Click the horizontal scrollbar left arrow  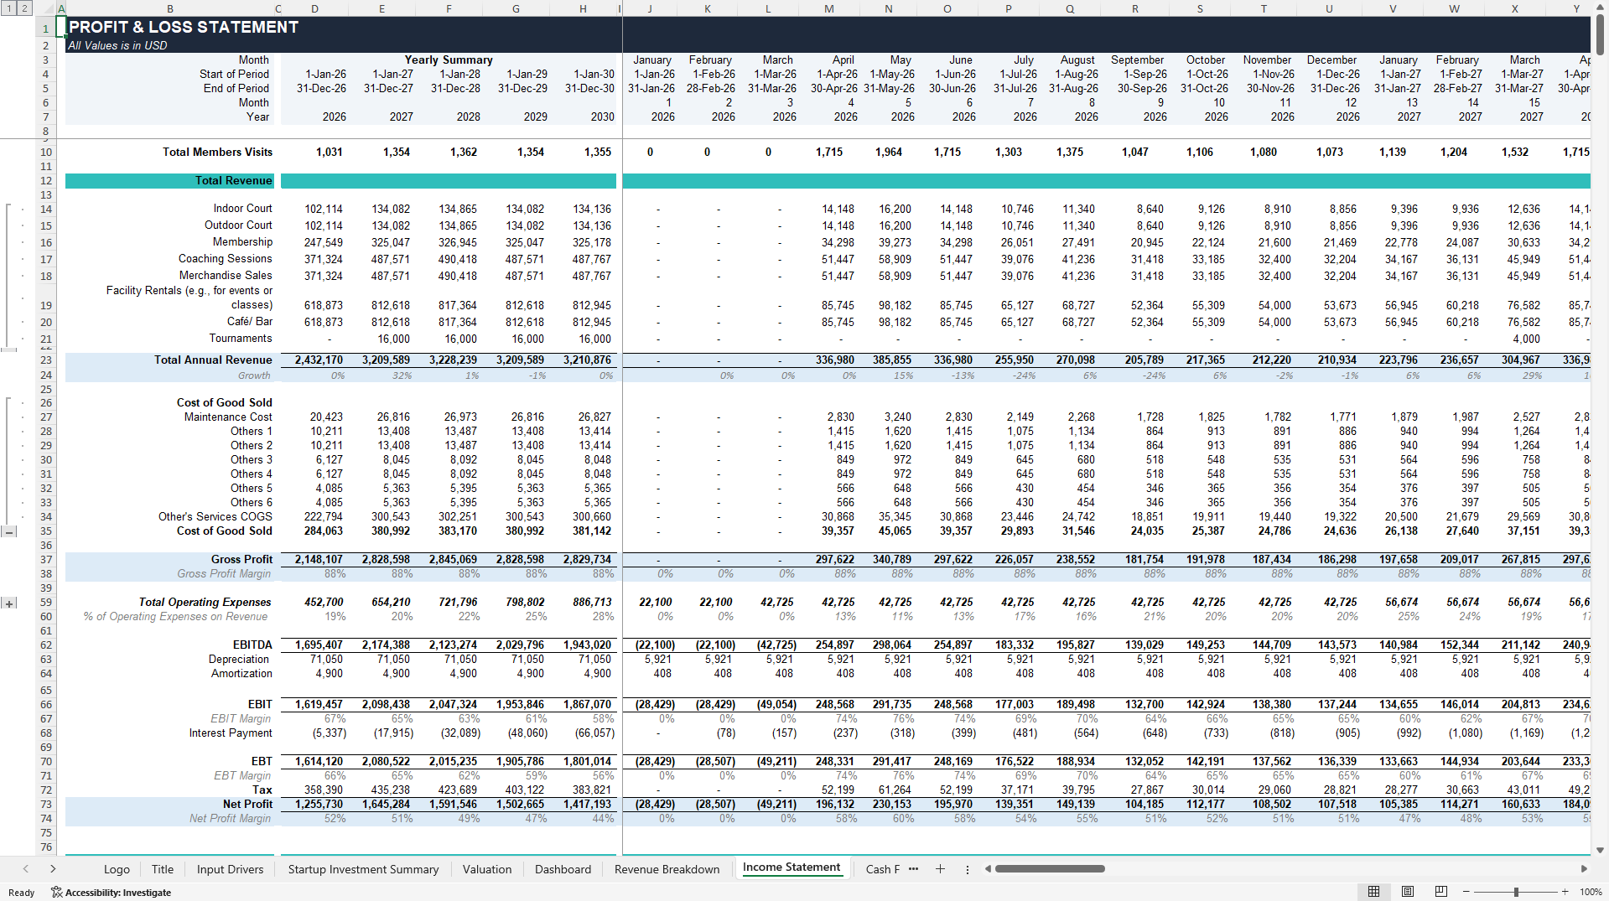pyautogui.click(x=988, y=869)
